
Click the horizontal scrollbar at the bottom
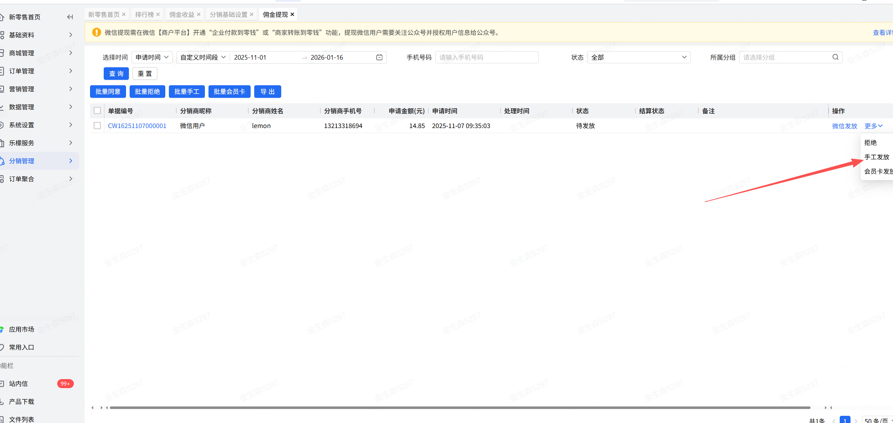(460, 408)
